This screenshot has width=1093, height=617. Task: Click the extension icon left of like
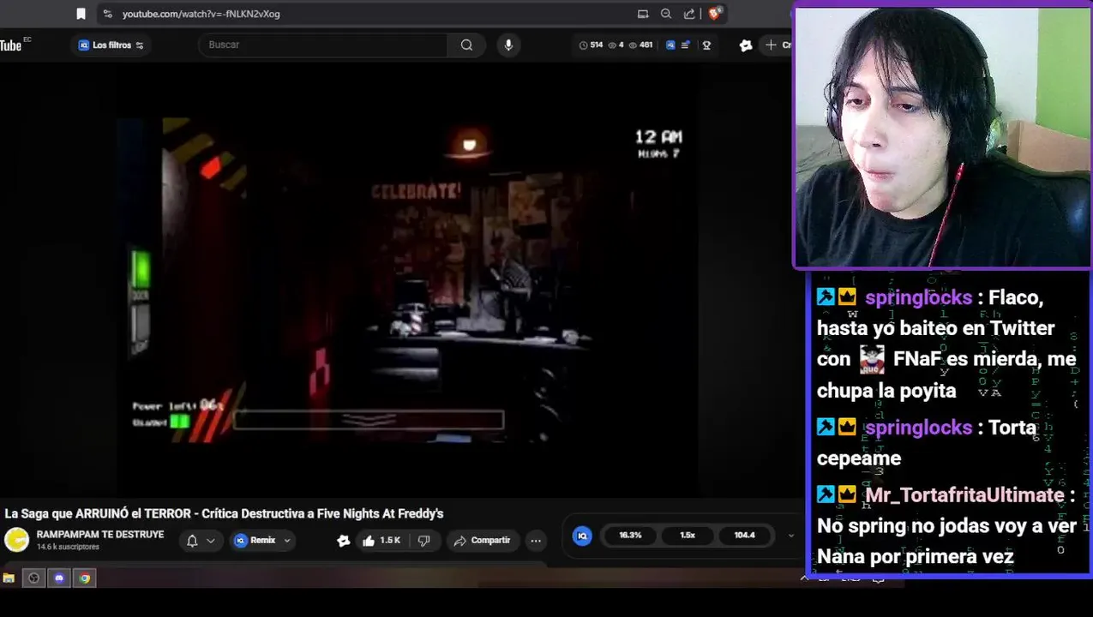[x=343, y=541]
